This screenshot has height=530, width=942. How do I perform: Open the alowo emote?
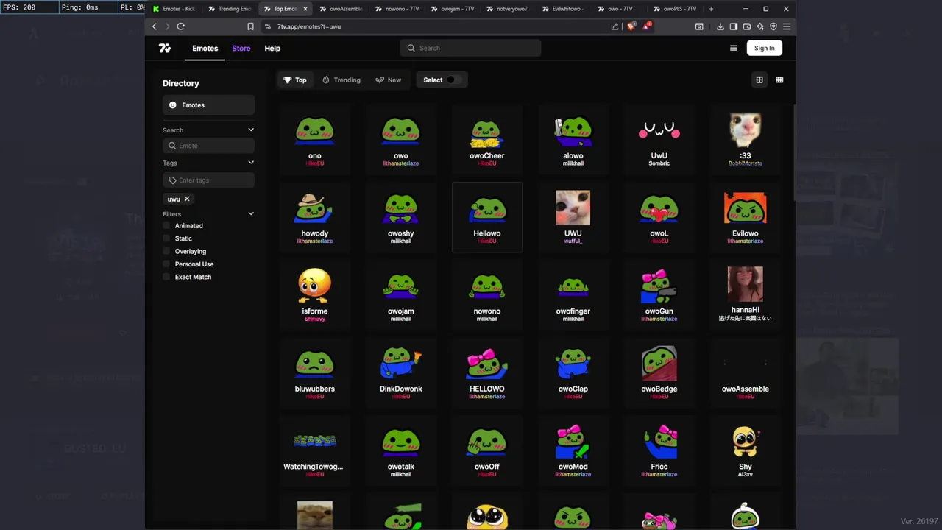click(573, 139)
